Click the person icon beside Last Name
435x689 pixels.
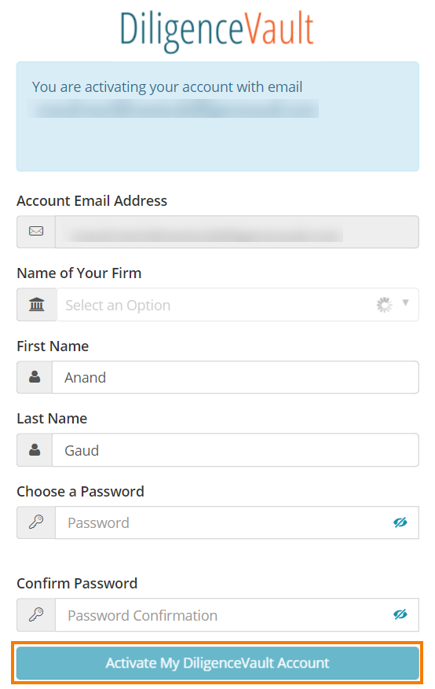pyautogui.click(x=35, y=449)
